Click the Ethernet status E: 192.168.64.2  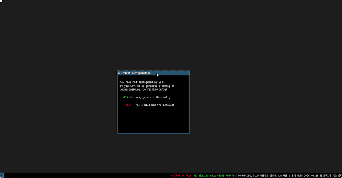[215, 176]
